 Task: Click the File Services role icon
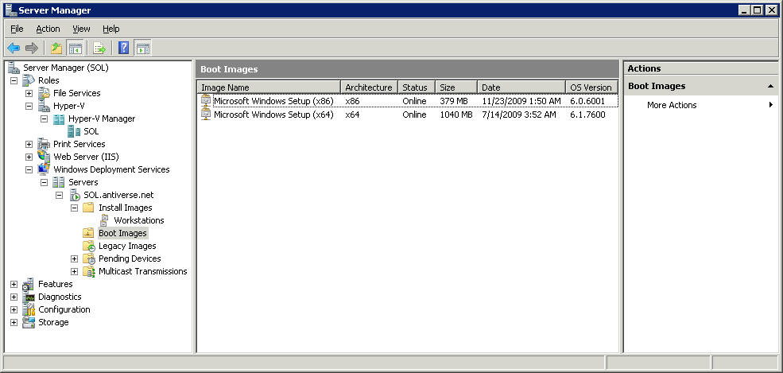[x=44, y=93]
